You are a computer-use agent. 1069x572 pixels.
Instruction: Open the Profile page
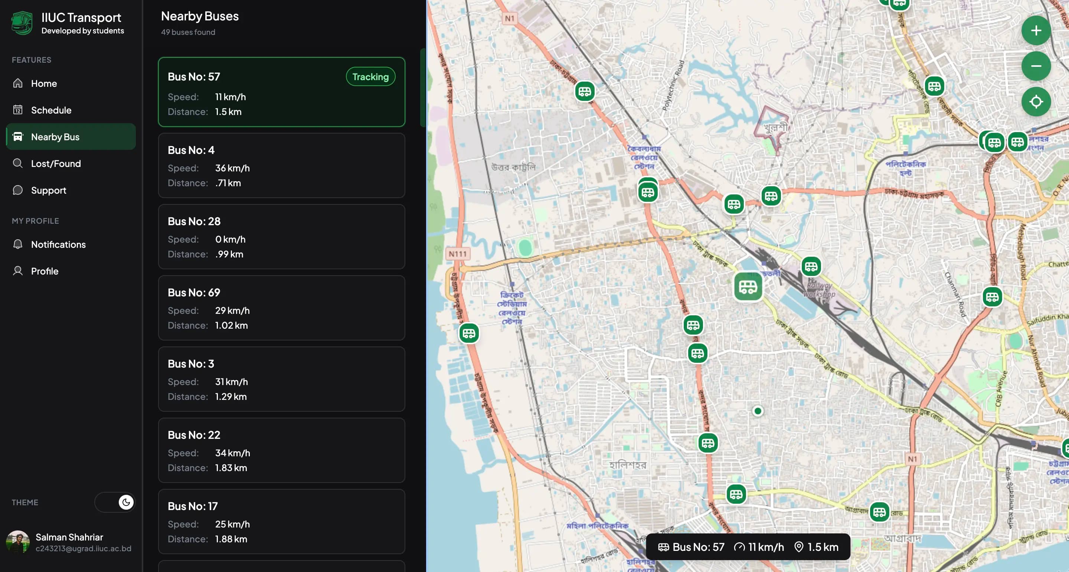point(45,271)
